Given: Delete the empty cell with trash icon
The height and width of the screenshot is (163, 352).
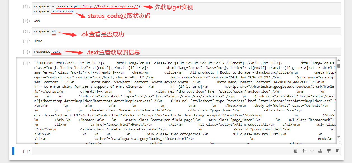Looking at the screenshot, I should [337, 151].
